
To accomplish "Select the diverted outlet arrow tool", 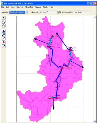I will tap(4, 46).
